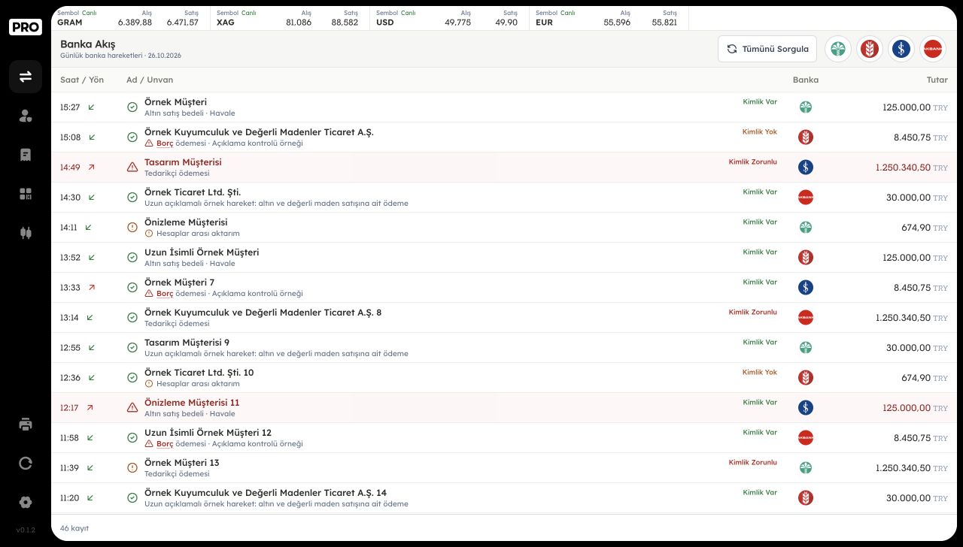Viewport: 963px width, 547px height.
Task: Click bank icon in 15:08 row
Action: click(x=806, y=138)
